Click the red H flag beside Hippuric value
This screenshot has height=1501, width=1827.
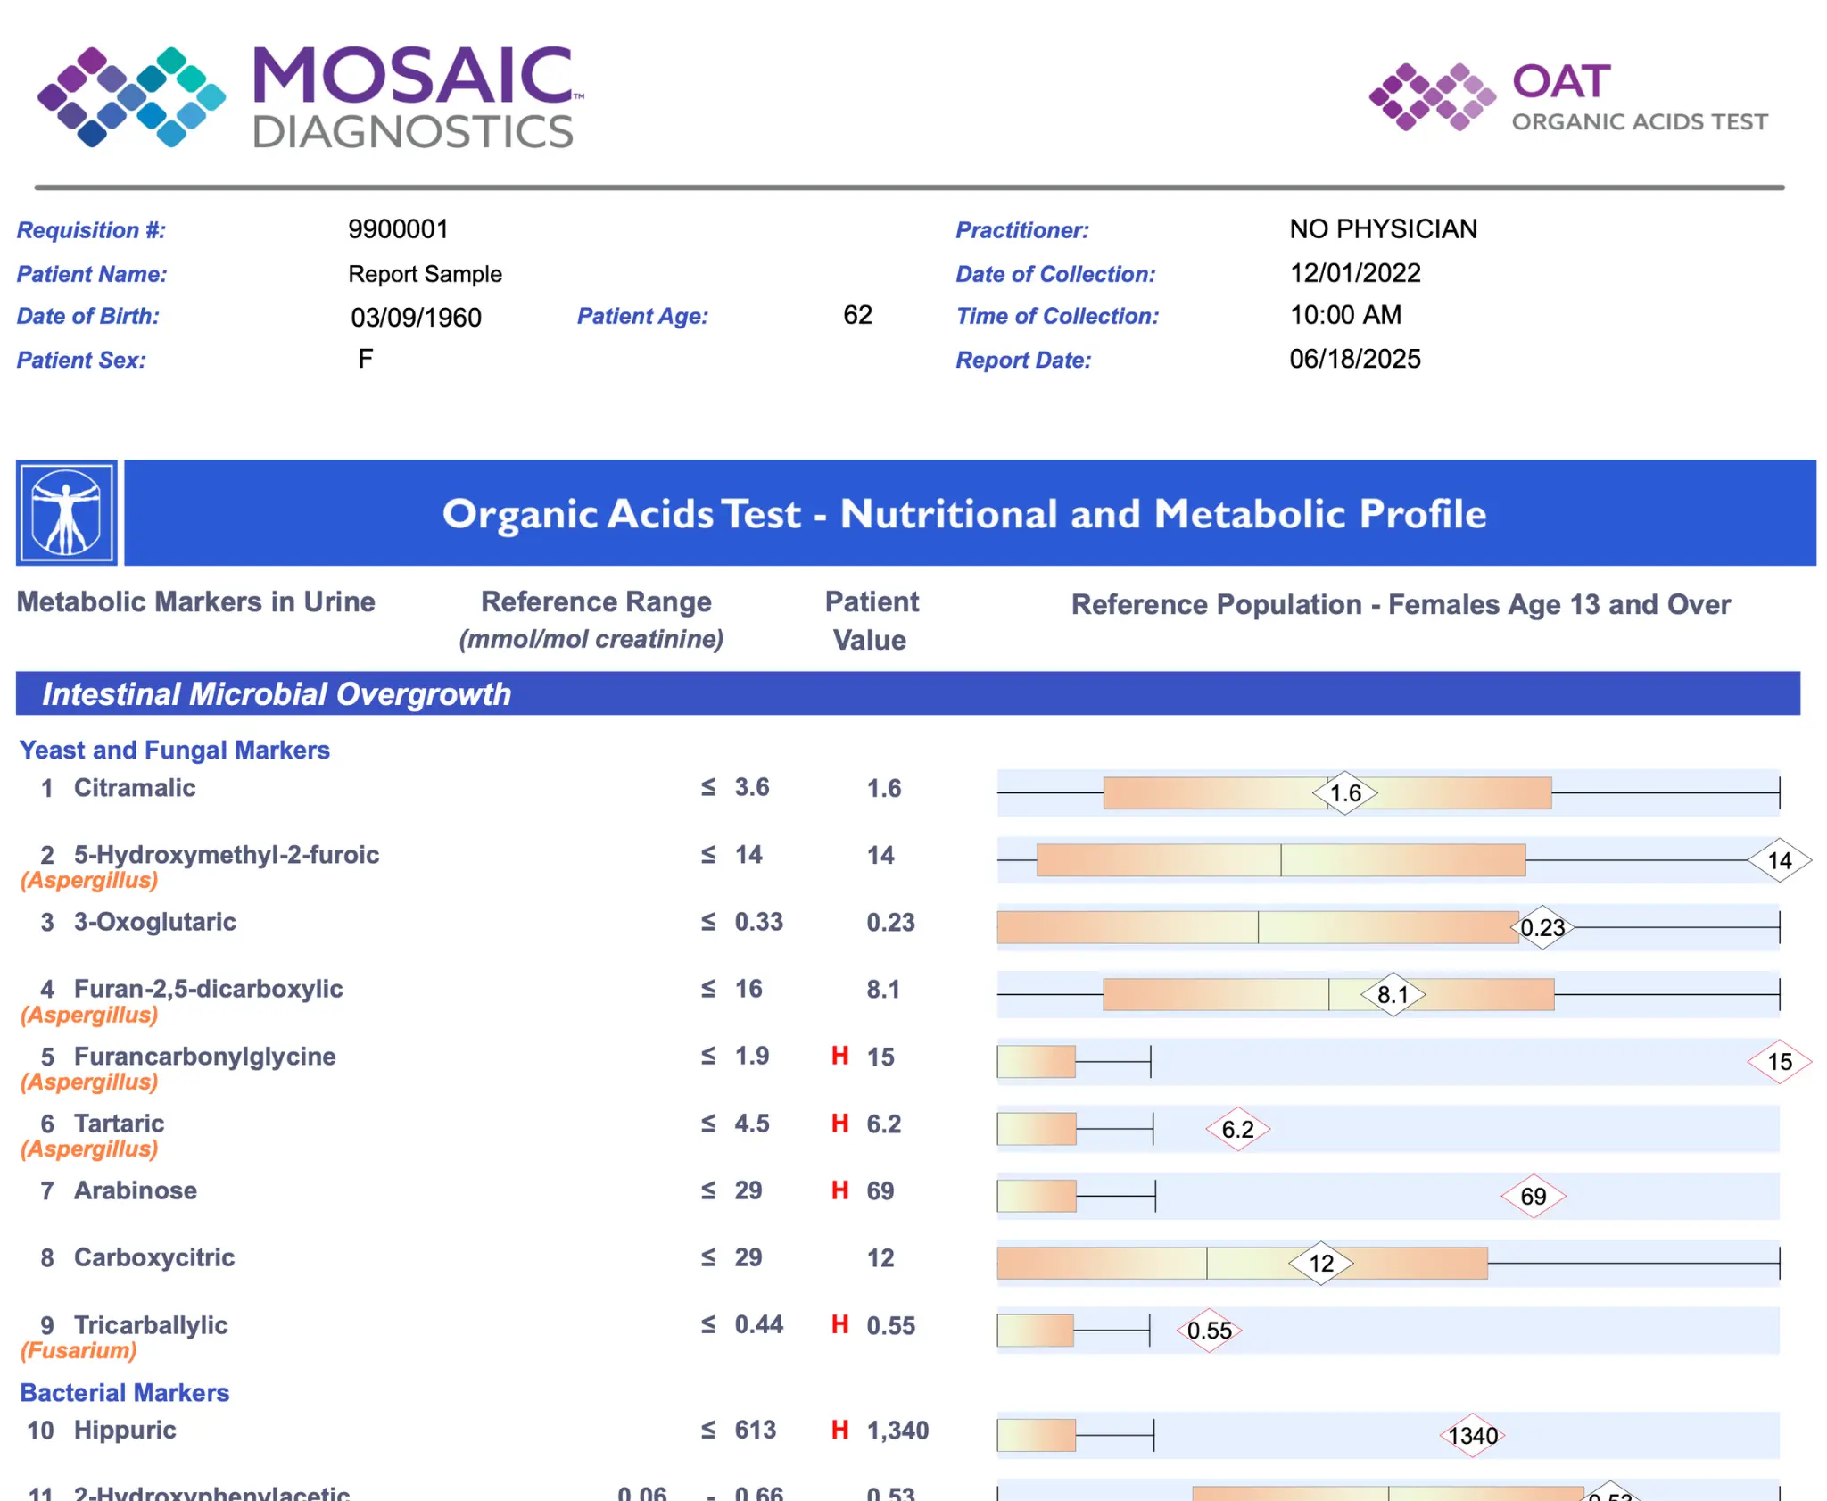(839, 1430)
